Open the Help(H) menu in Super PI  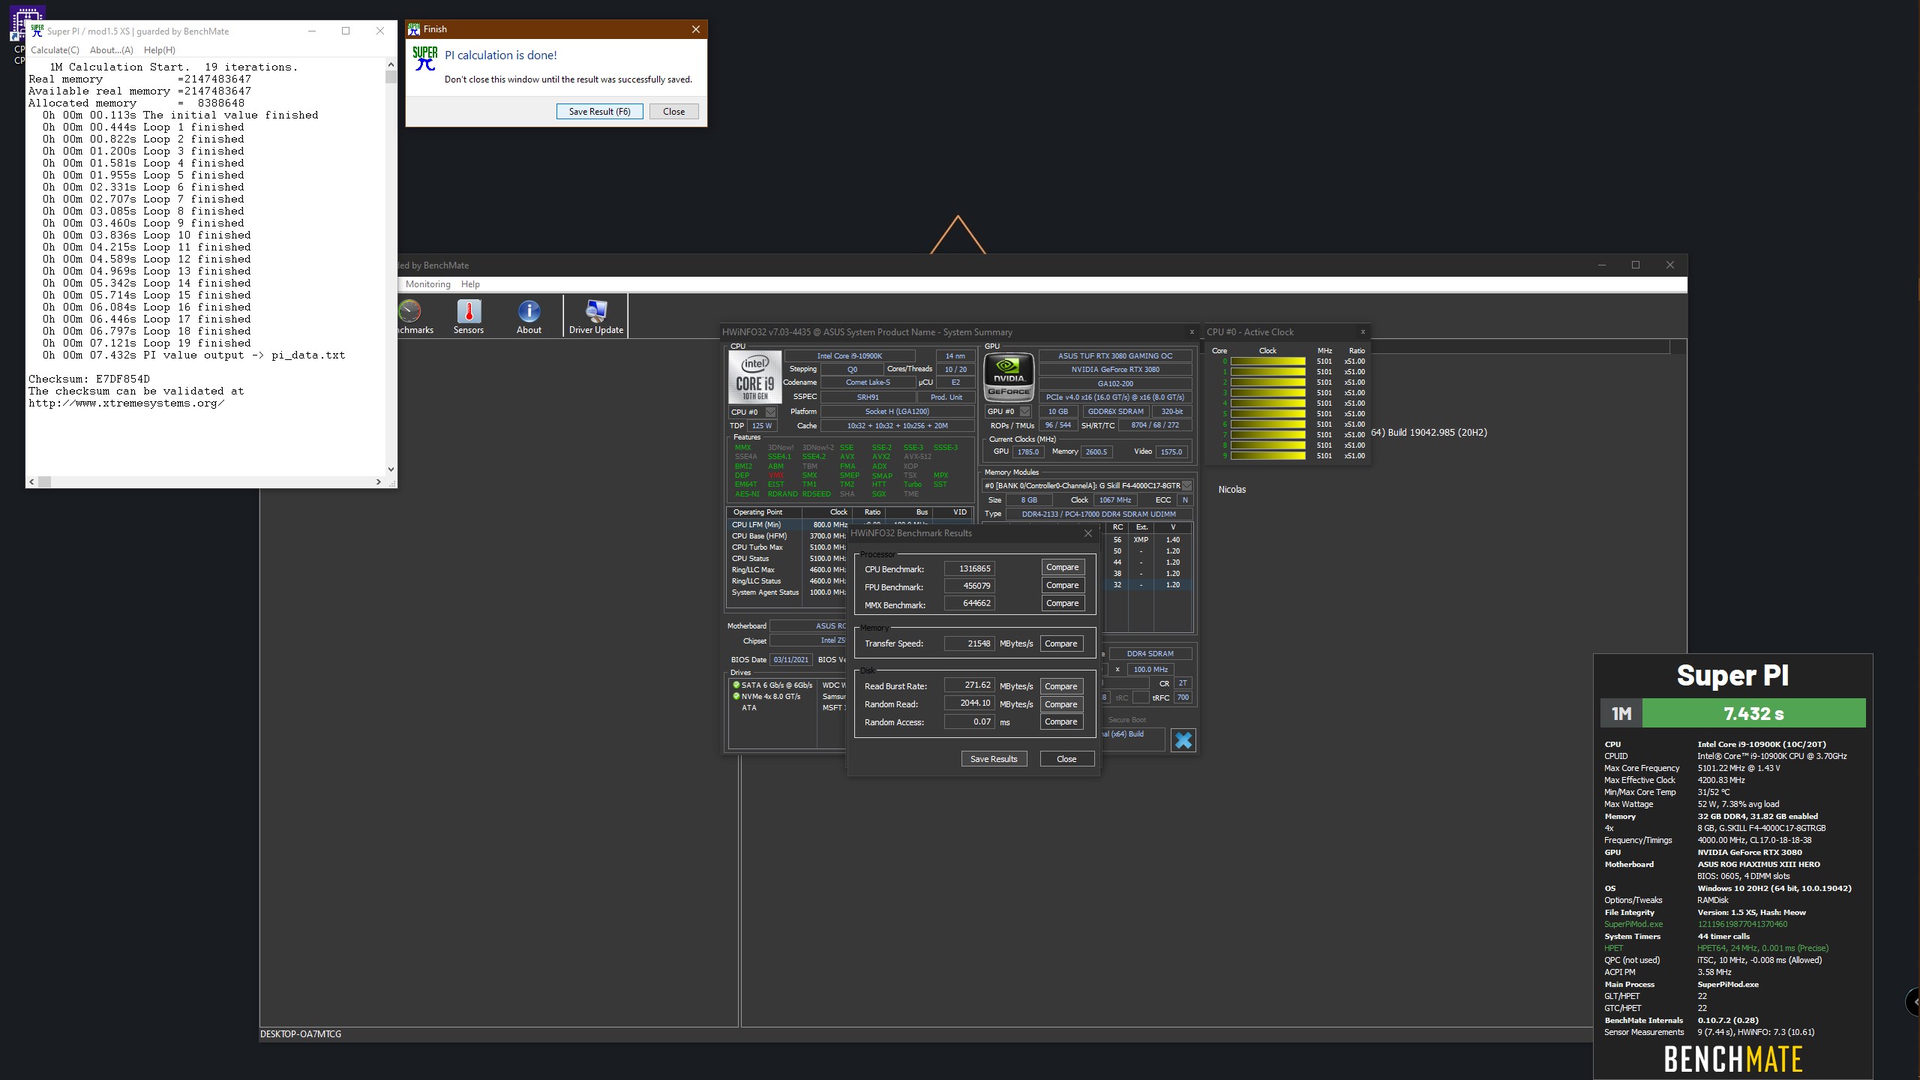(159, 50)
